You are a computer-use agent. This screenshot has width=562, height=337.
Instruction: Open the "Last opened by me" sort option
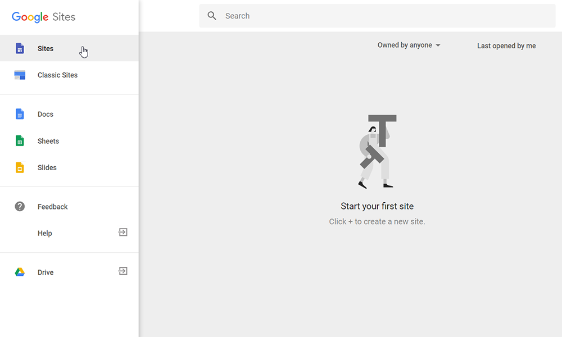tap(506, 46)
